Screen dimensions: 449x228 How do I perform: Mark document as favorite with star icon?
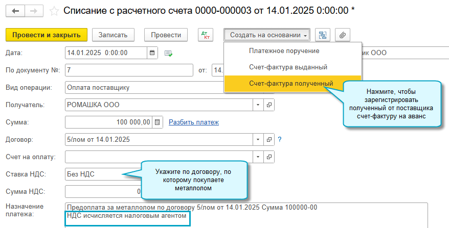(x=54, y=10)
